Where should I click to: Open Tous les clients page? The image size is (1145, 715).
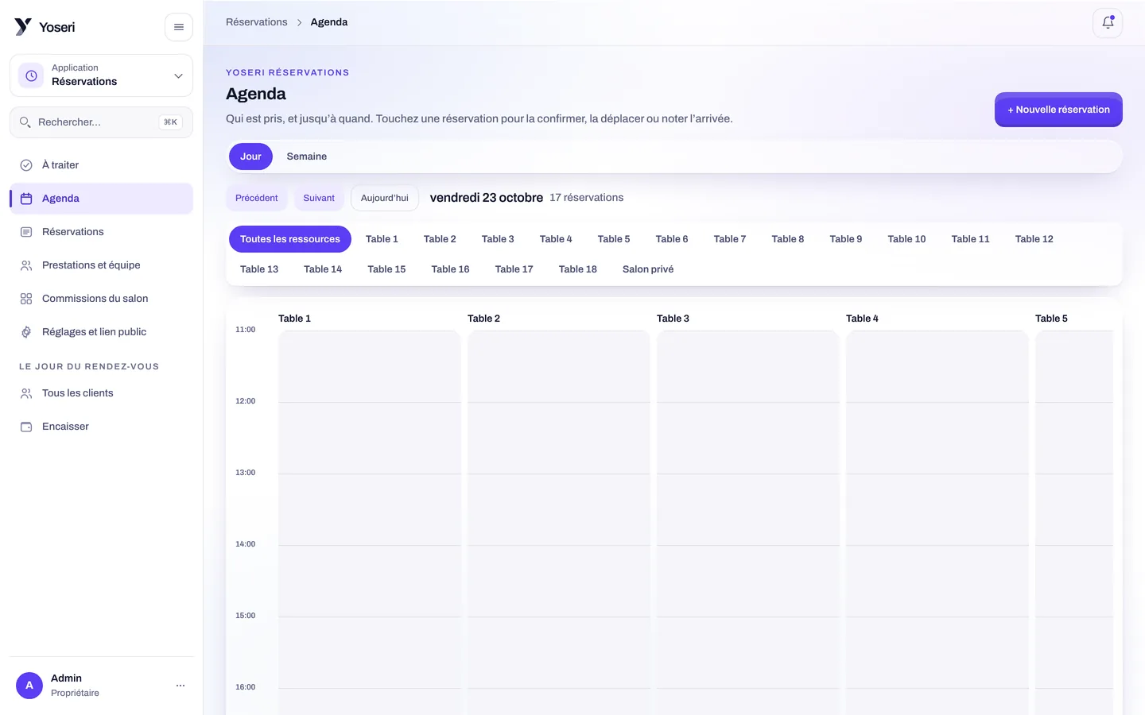click(101, 393)
